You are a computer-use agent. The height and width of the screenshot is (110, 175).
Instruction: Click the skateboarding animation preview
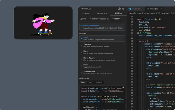click(x=43, y=23)
